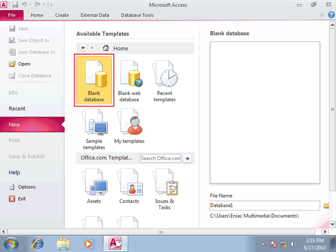Open Windows Explorer from taskbar
The height and width of the screenshot is (252, 336).
[64, 244]
